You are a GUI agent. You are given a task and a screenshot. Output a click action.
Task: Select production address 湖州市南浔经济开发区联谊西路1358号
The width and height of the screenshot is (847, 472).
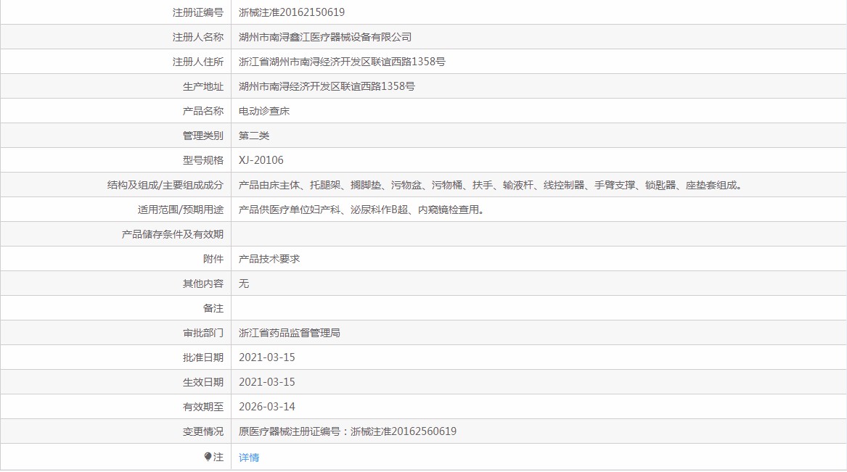coord(327,86)
